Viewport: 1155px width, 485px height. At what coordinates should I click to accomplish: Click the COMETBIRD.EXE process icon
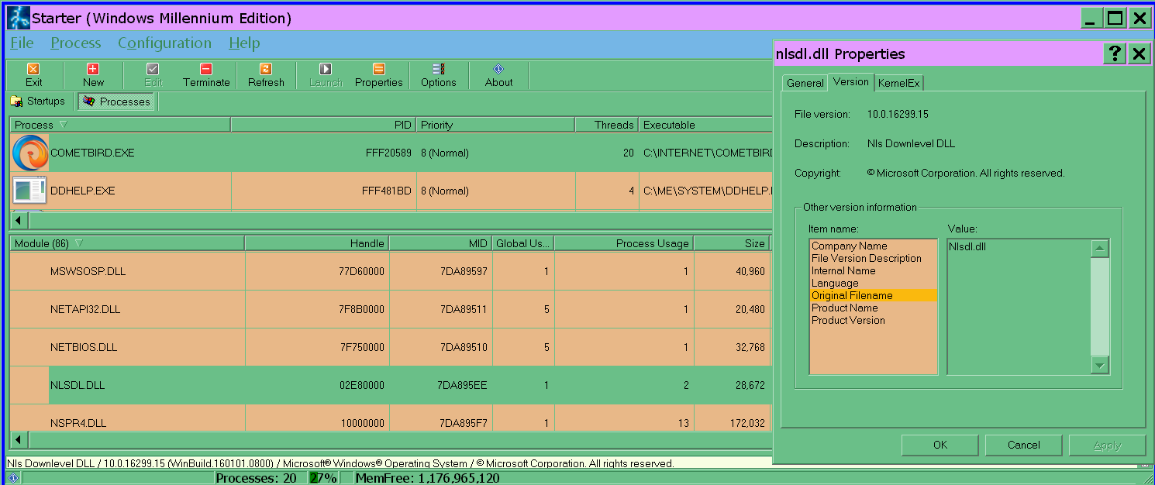coord(30,153)
